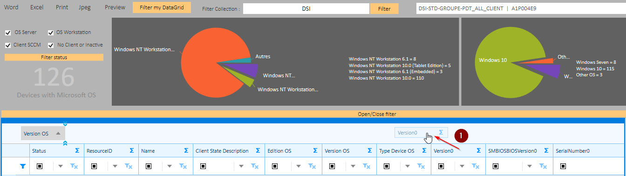
Task: Toggle the OS Workstation checkbox
Action: (51, 33)
